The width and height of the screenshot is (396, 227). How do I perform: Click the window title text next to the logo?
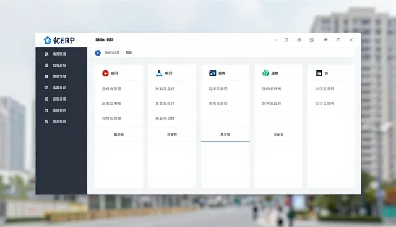(105, 40)
